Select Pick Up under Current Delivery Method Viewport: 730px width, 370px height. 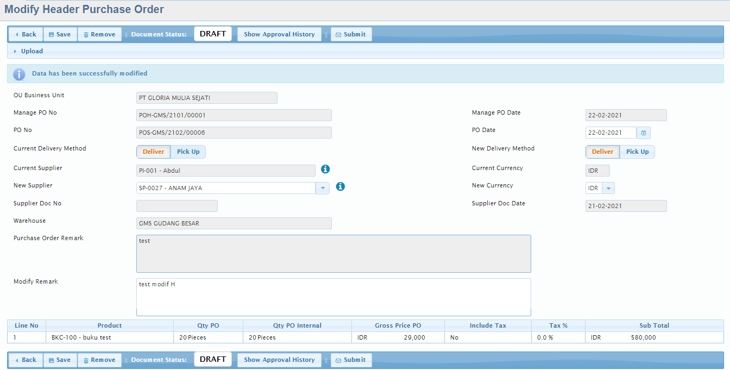pyautogui.click(x=188, y=152)
